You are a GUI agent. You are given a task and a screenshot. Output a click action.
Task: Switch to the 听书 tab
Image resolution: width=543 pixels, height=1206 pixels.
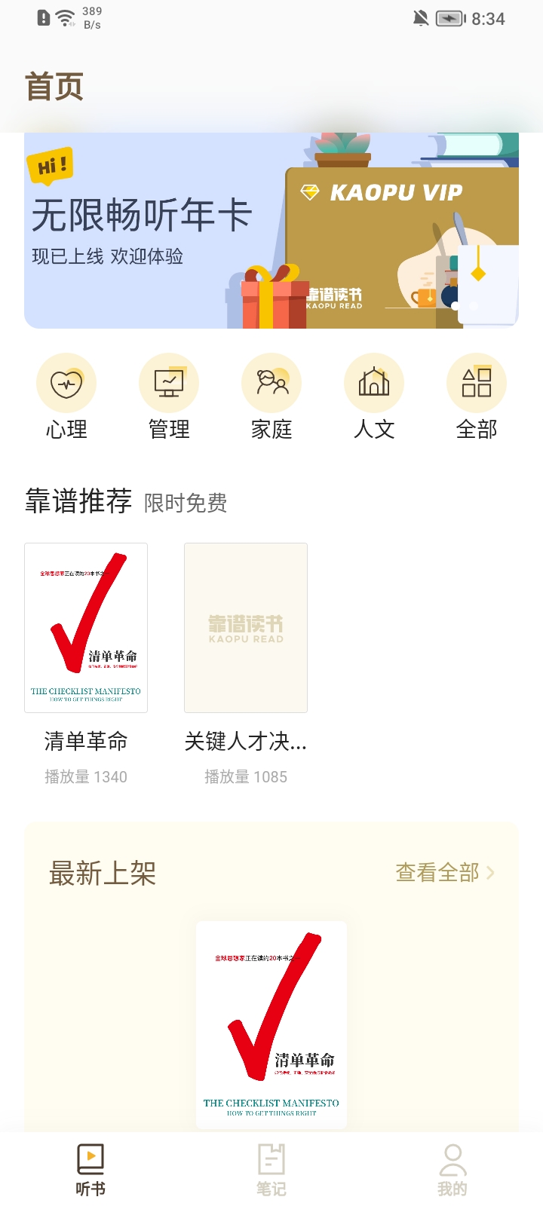pyautogui.click(x=90, y=1170)
